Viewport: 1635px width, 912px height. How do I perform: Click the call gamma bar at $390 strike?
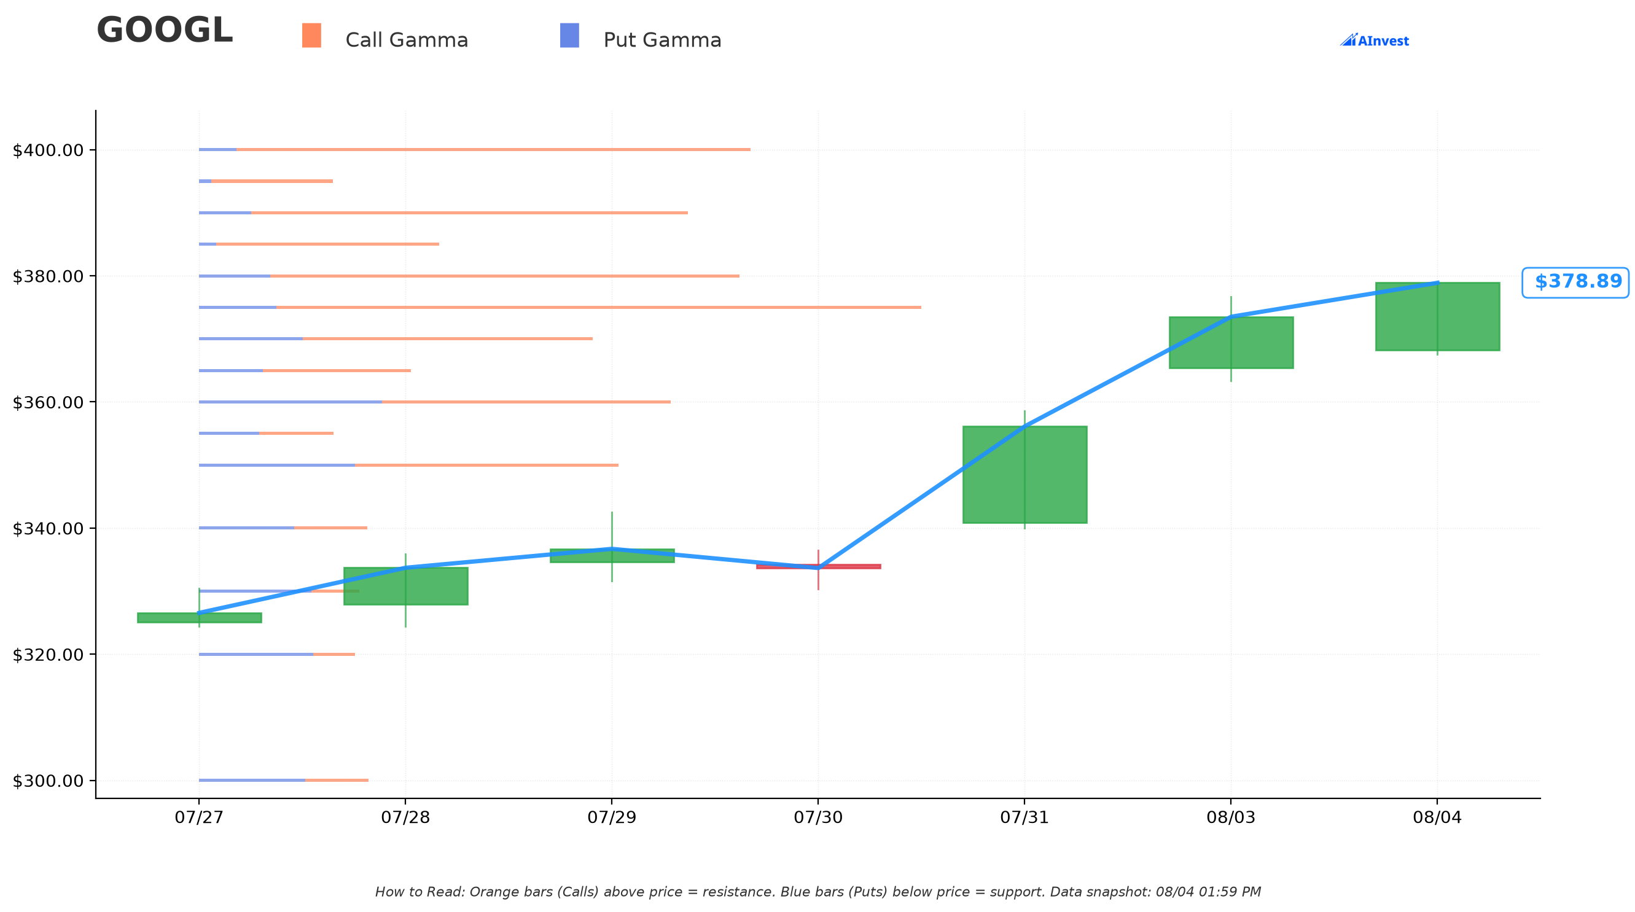[470, 212]
